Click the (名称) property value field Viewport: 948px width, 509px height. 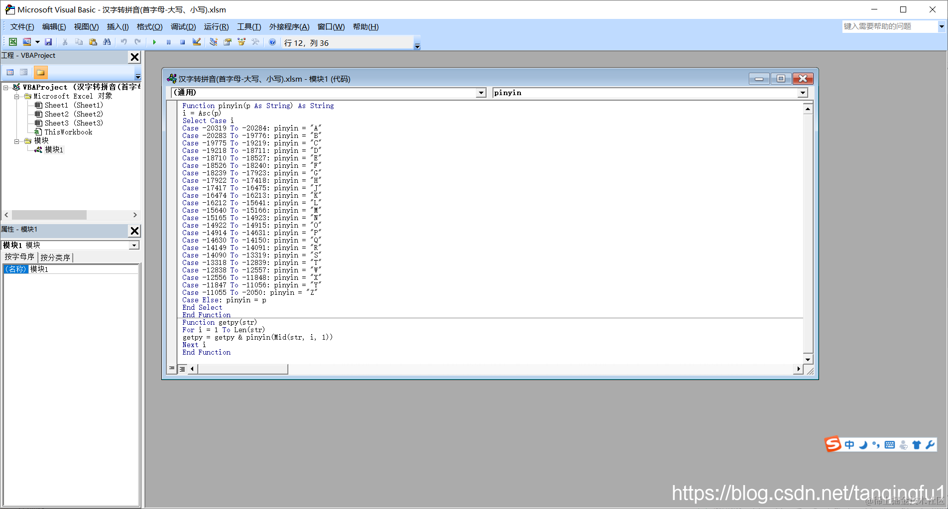pos(83,269)
